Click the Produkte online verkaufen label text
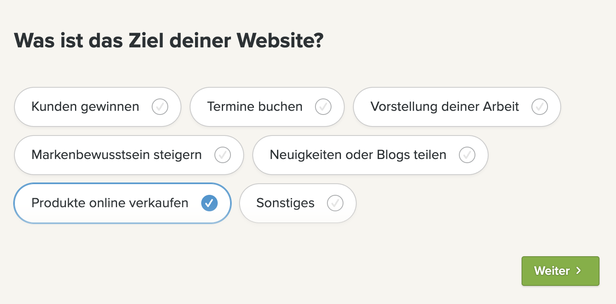 (110, 203)
